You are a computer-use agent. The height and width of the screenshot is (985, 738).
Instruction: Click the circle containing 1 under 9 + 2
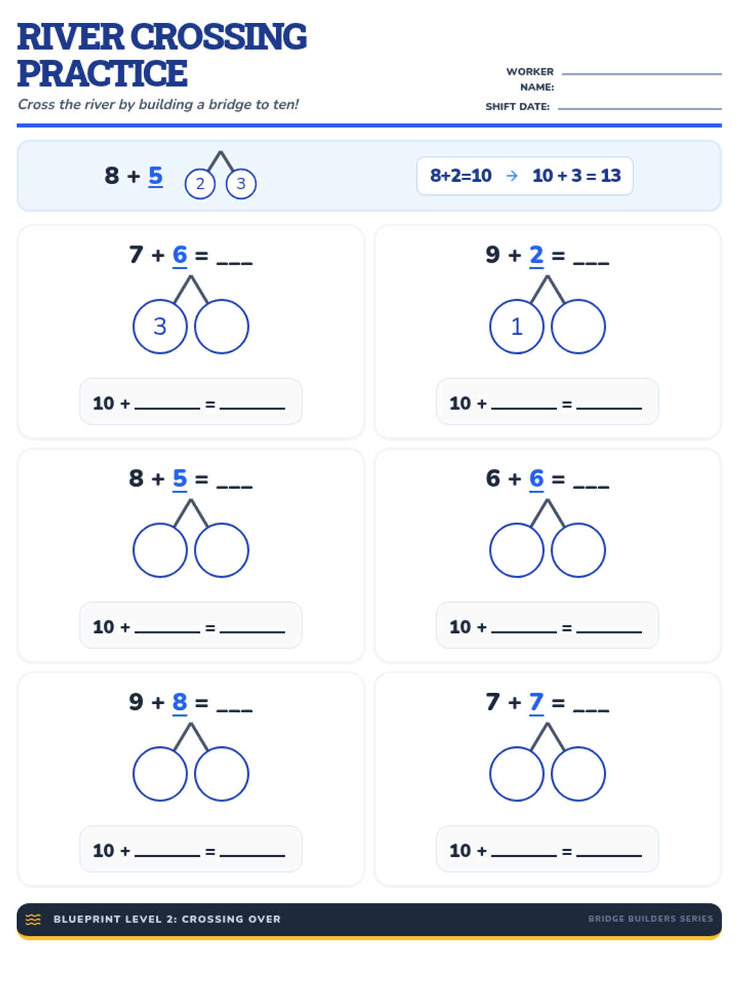click(x=517, y=326)
